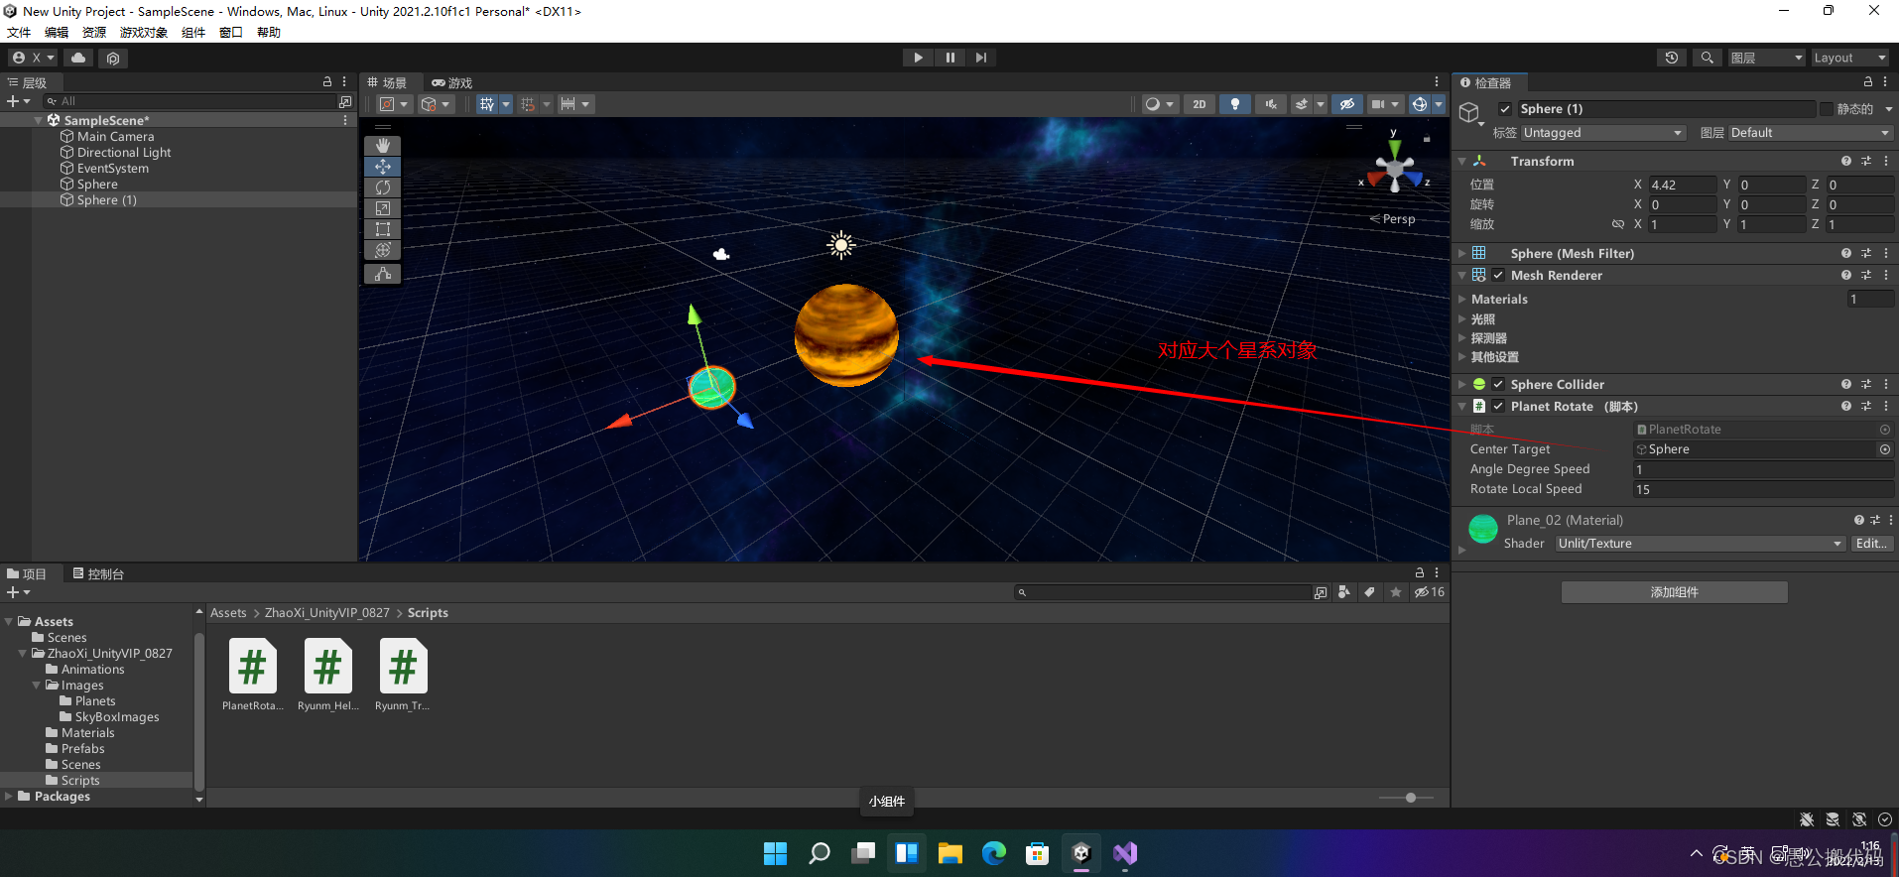Screen dimensions: 1899x877
Task: Open Transform component help icon
Action: pos(1845,161)
